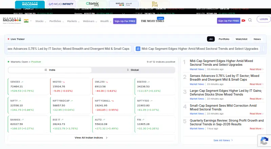Expand the Markets menu

tap(73, 21)
